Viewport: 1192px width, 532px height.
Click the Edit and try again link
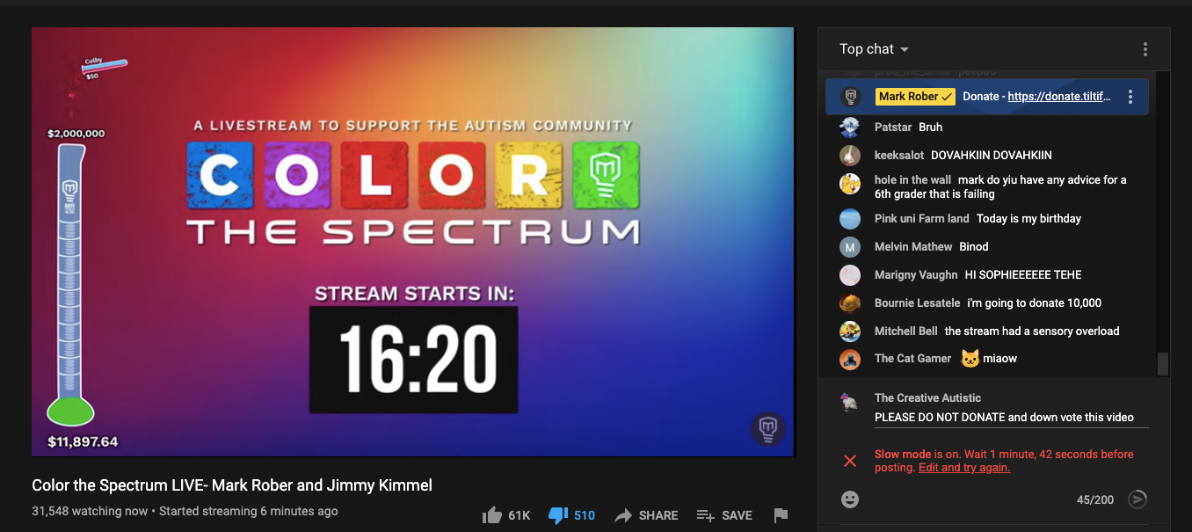click(963, 468)
